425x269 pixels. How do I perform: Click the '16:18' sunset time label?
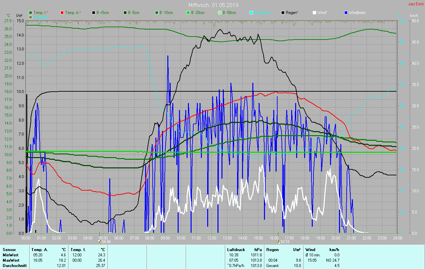click(285, 242)
